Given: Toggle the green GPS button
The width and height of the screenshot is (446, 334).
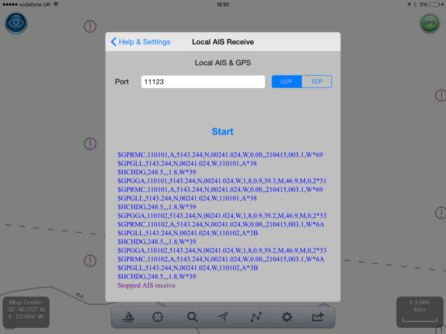Looking at the screenshot, I should point(429,23).
